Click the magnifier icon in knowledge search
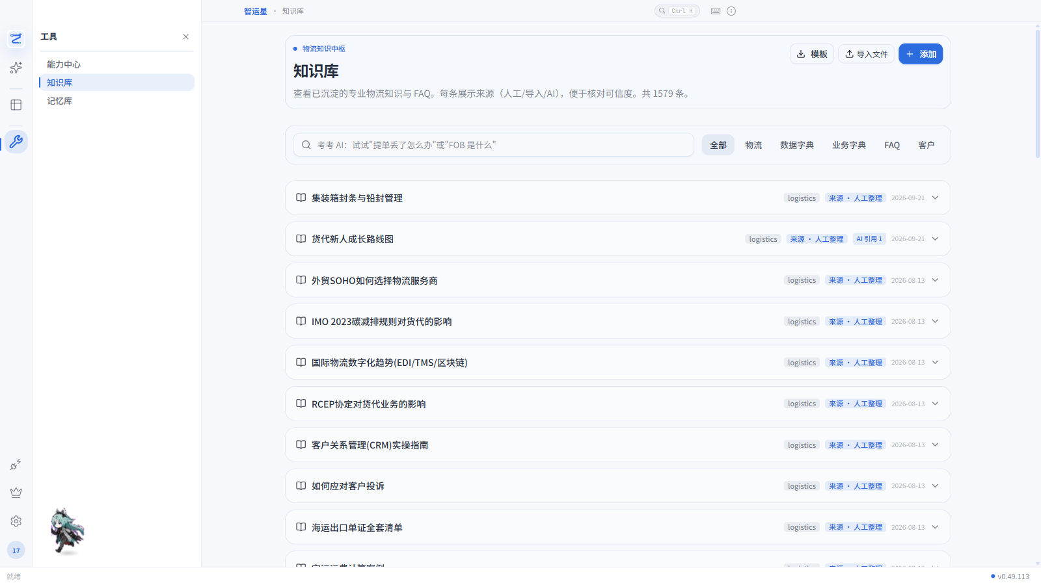 coord(306,145)
